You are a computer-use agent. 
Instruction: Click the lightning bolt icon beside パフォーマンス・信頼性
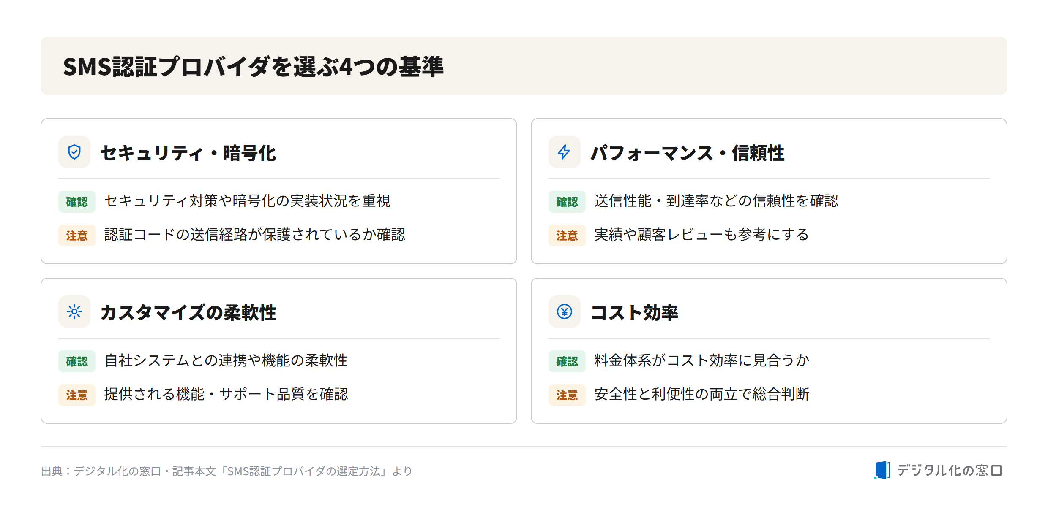[564, 152]
